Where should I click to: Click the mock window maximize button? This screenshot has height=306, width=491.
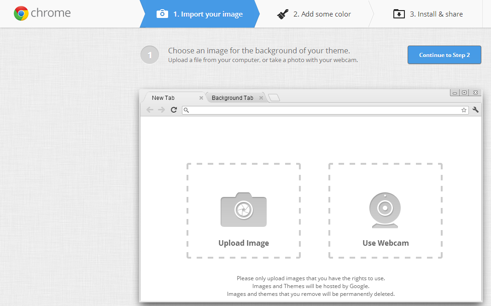coord(465,92)
